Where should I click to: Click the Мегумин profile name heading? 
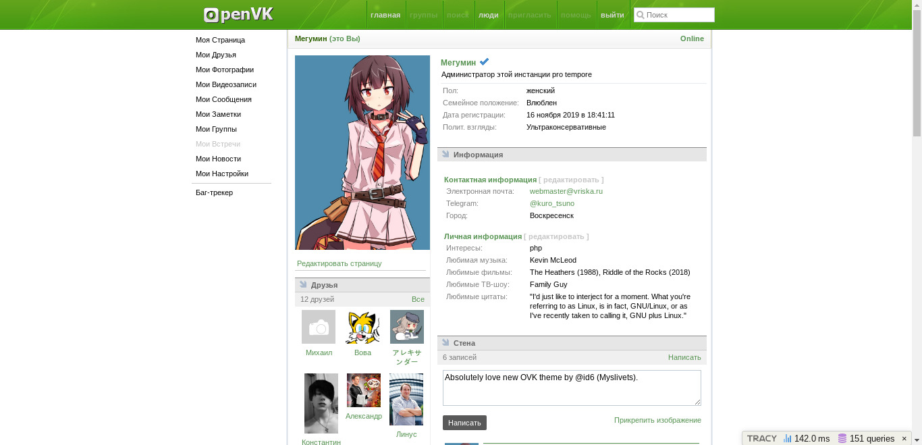[458, 63]
